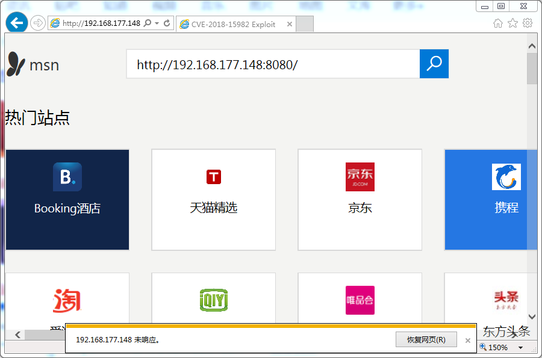Click the 热门站点 heading text
This screenshot has width=542, height=358.
pos(37,118)
